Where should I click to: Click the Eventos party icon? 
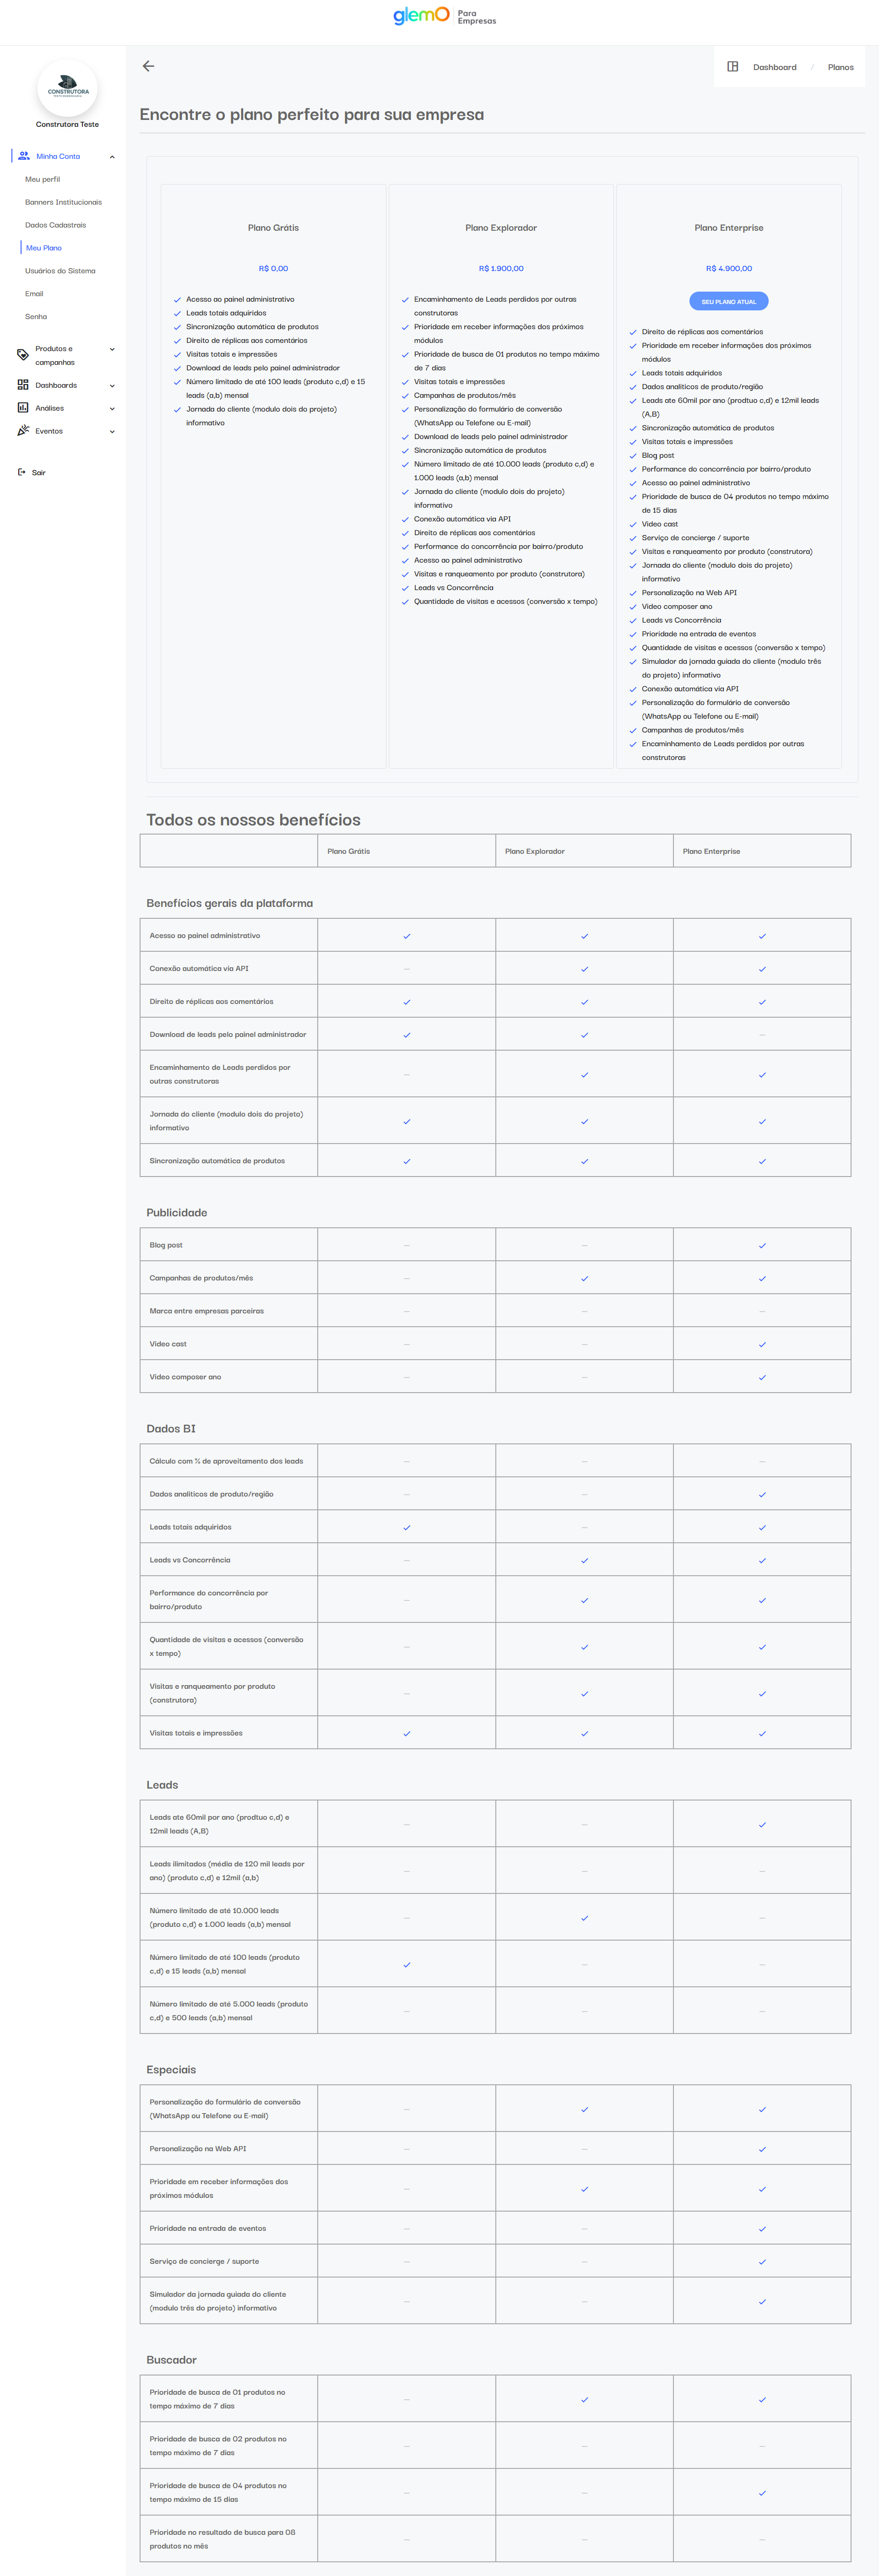[23, 431]
